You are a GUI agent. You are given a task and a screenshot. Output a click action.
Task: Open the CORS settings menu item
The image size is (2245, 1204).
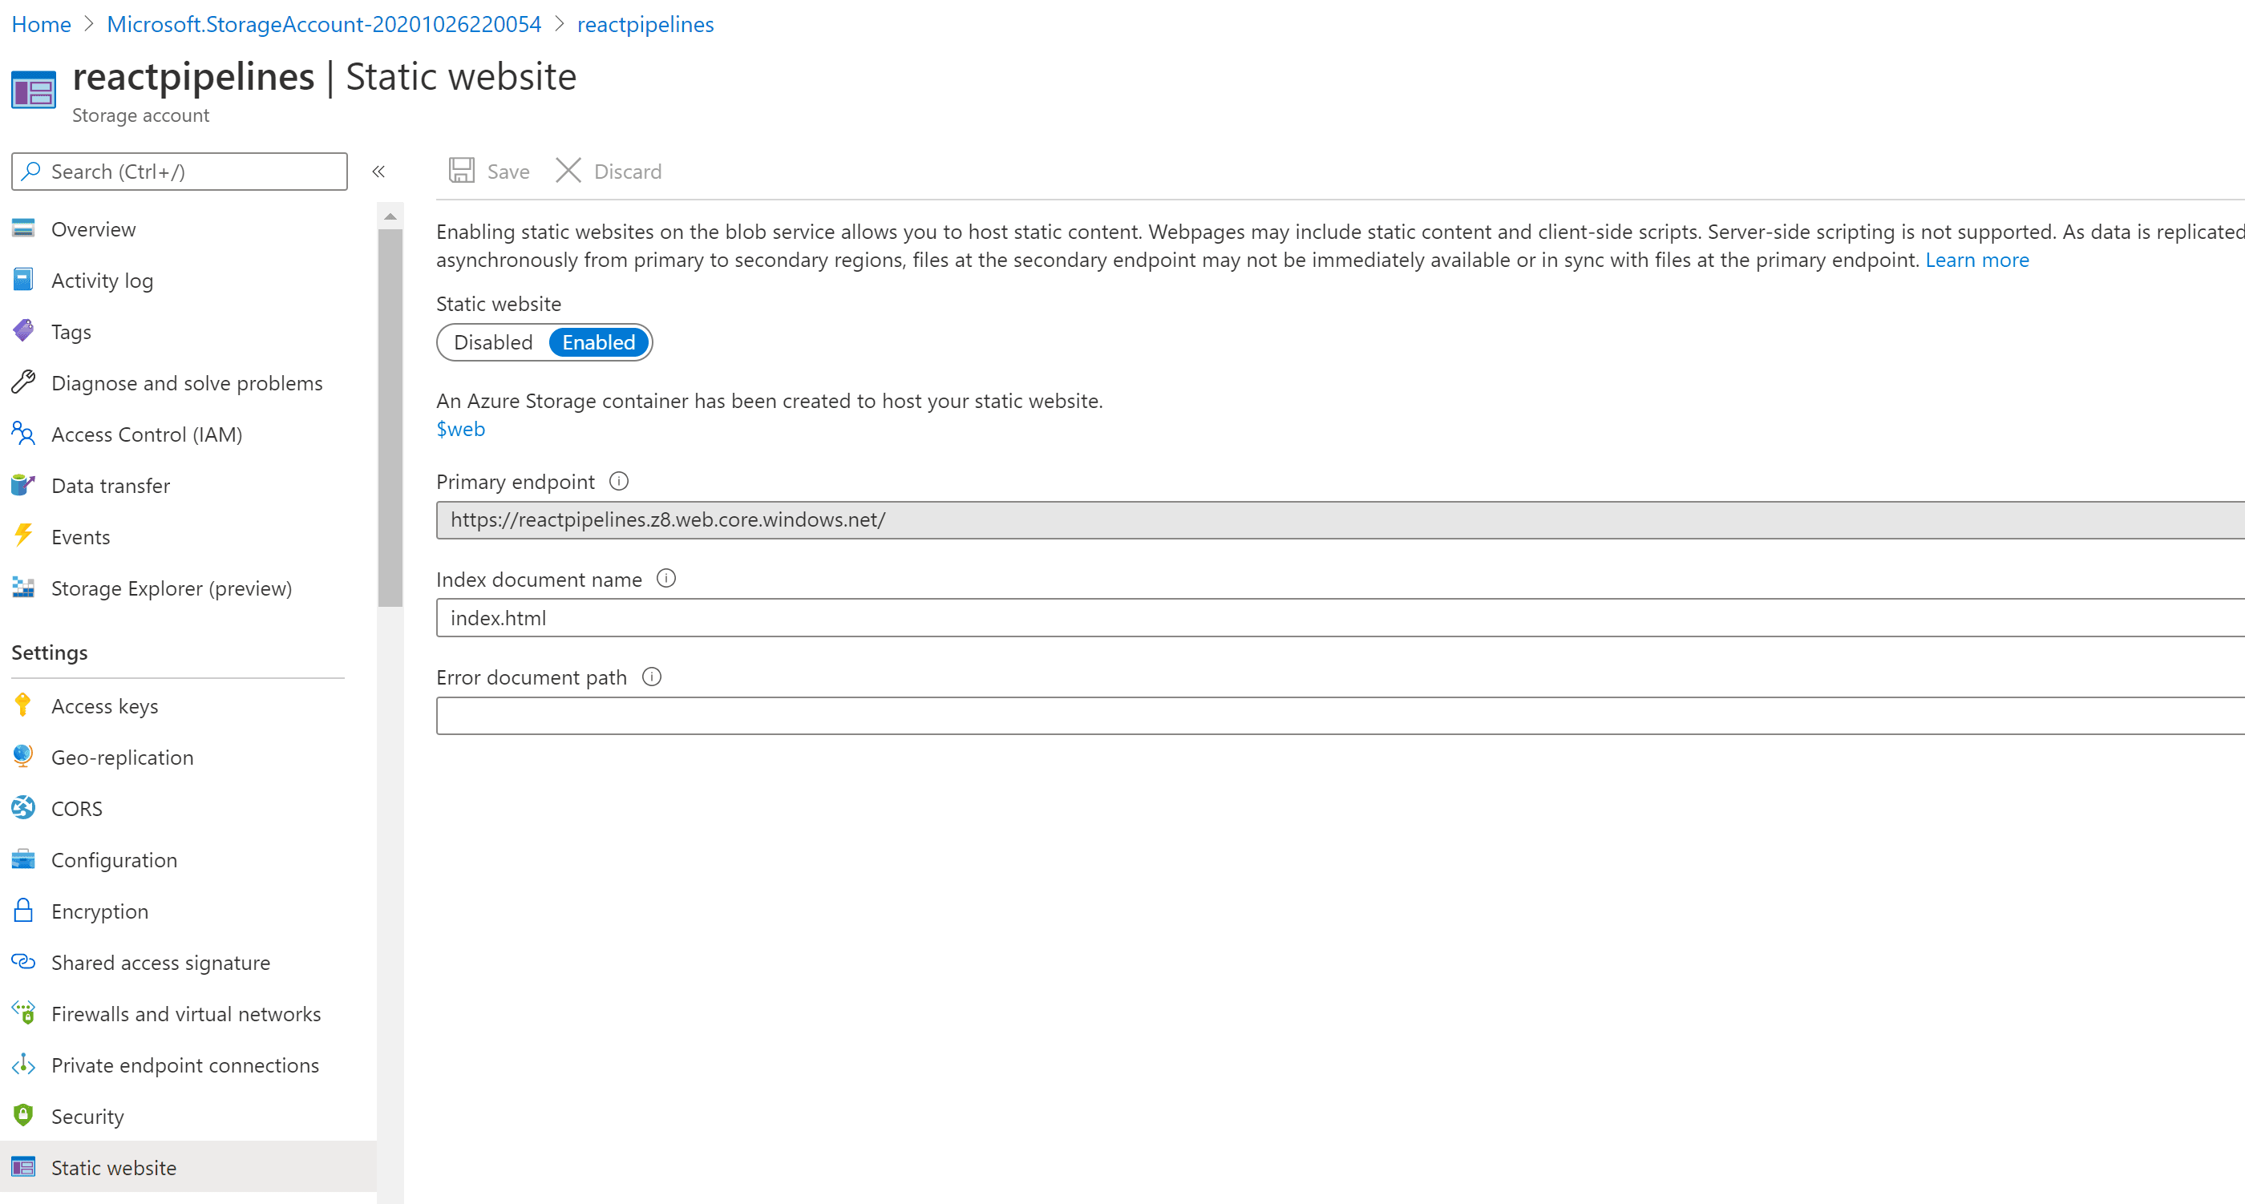(77, 809)
